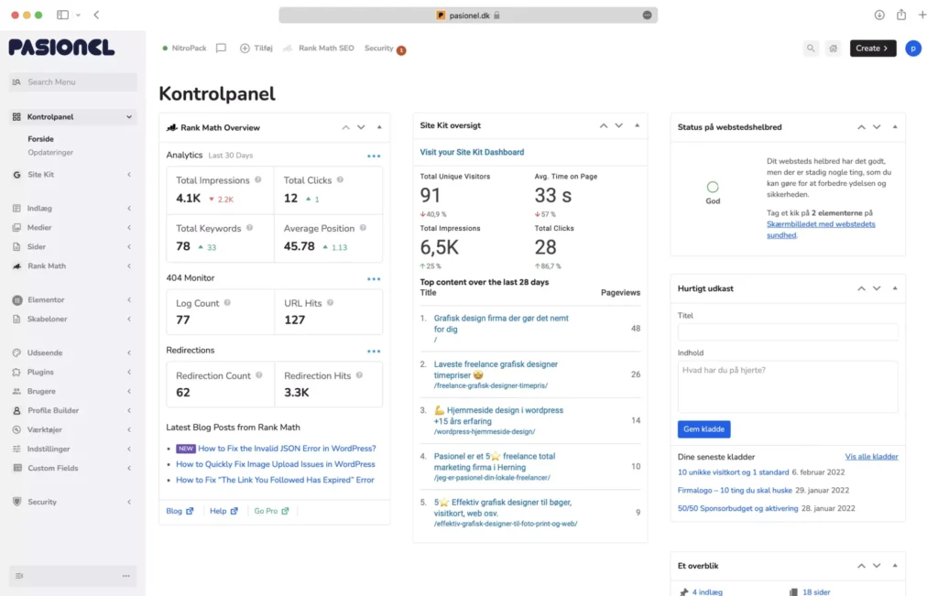The image size is (938, 596).
Task: Click the Safari share icon
Action: point(901,15)
